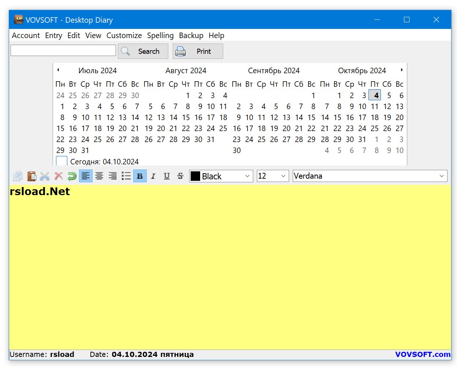Select the Cut (scissors) icon
Image resolution: width=457 pixels, height=369 pixels.
click(x=45, y=176)
